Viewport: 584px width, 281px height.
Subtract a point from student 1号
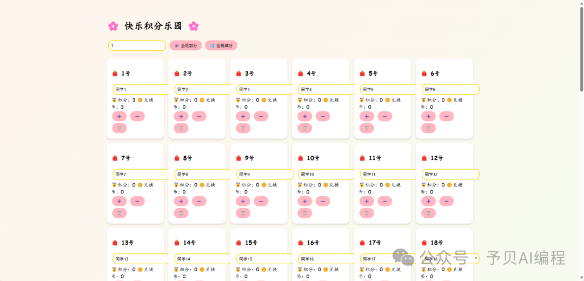(x=137, y=117)
